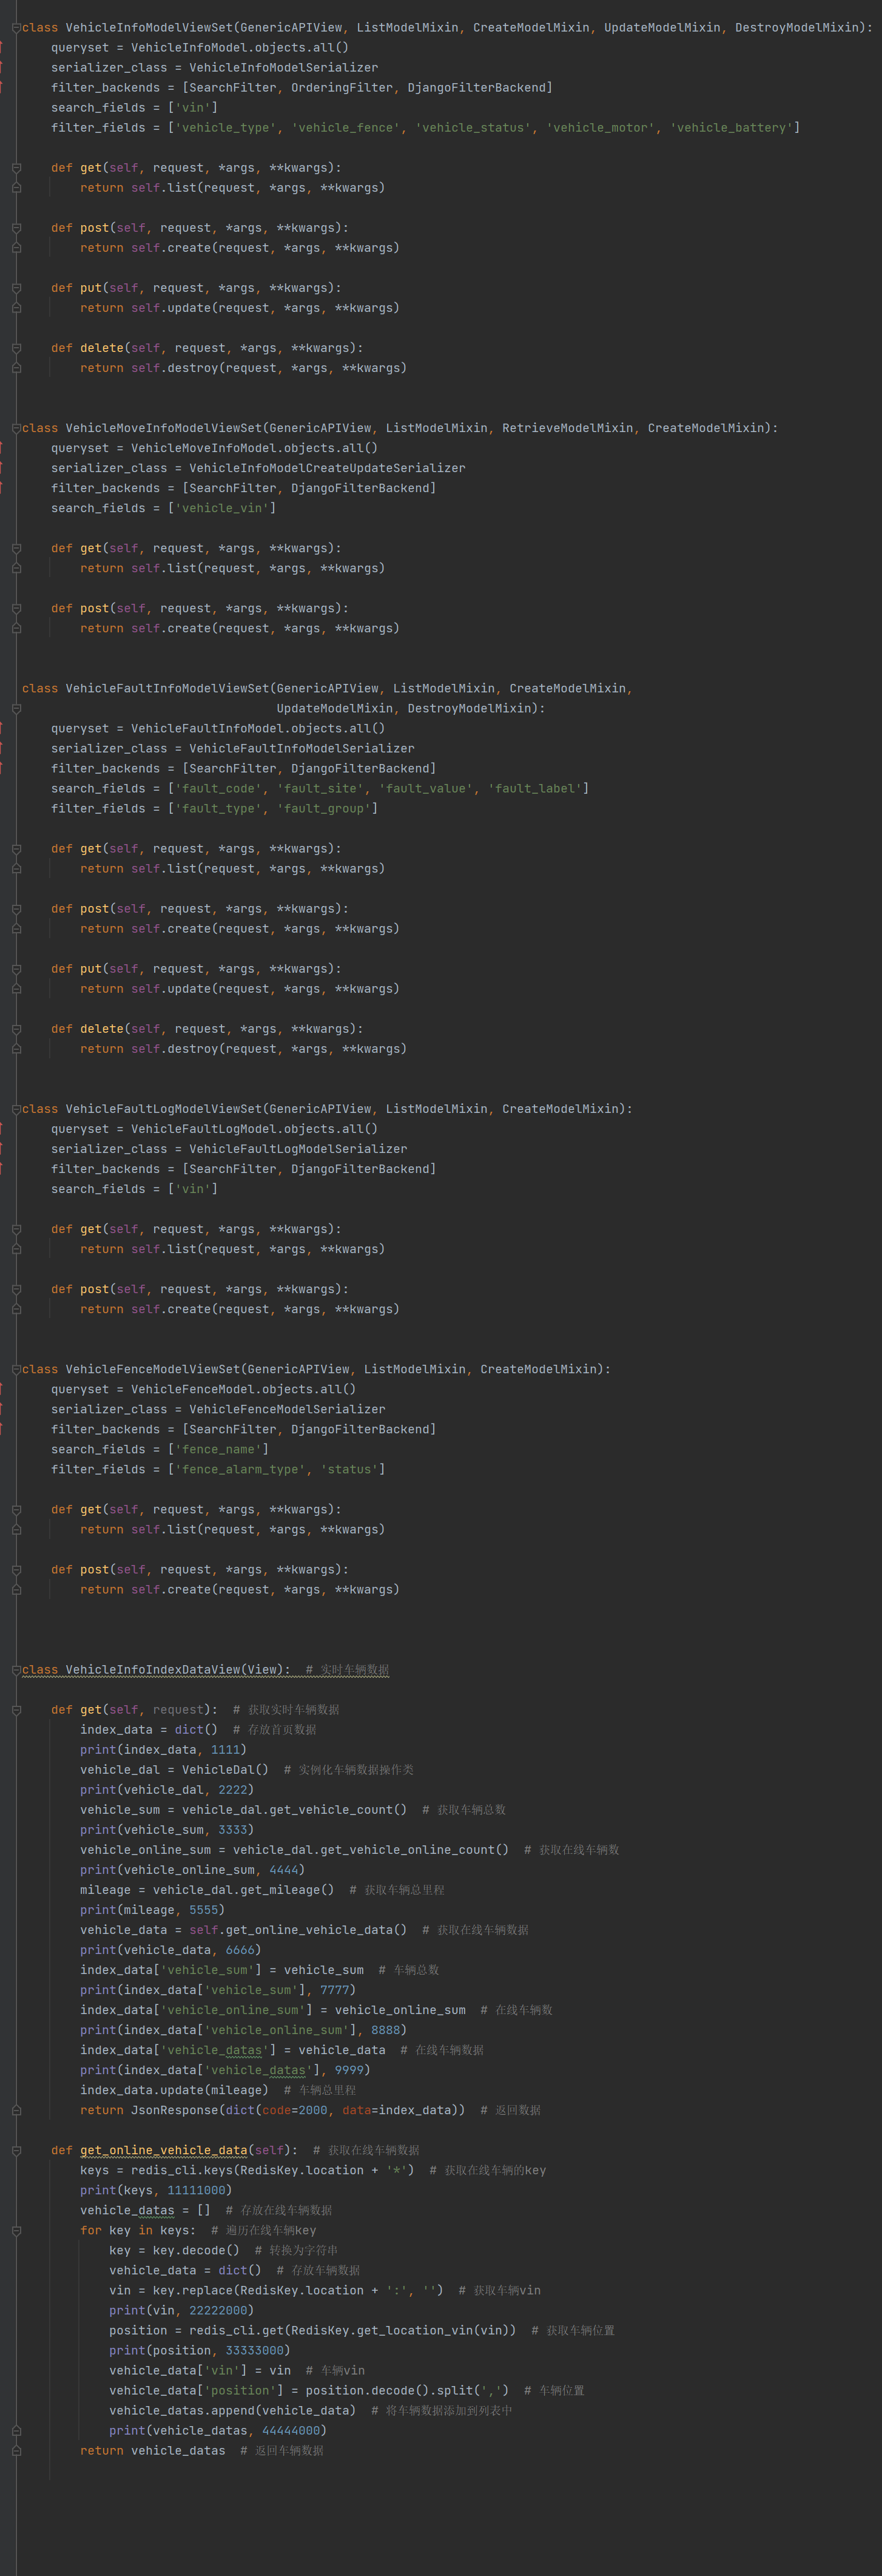
Task: Fold the put method in VehicleInfoModelViewSet
Action: coord(16,288)
